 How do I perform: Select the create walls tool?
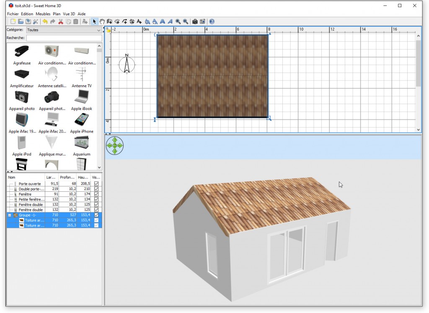click(109, 21)
